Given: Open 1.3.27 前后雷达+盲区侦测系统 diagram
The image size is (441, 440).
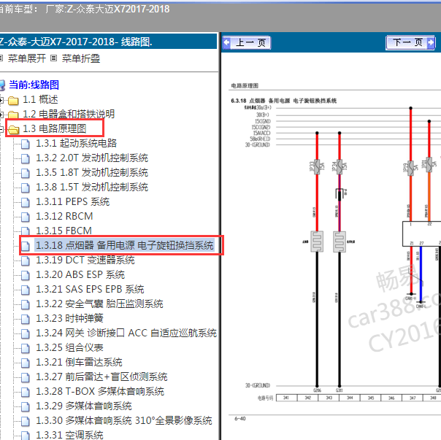Looking at the screenshot, I should coord(101,377).
